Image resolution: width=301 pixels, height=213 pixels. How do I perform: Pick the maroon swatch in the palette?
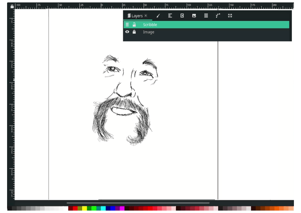click(70, 208)
